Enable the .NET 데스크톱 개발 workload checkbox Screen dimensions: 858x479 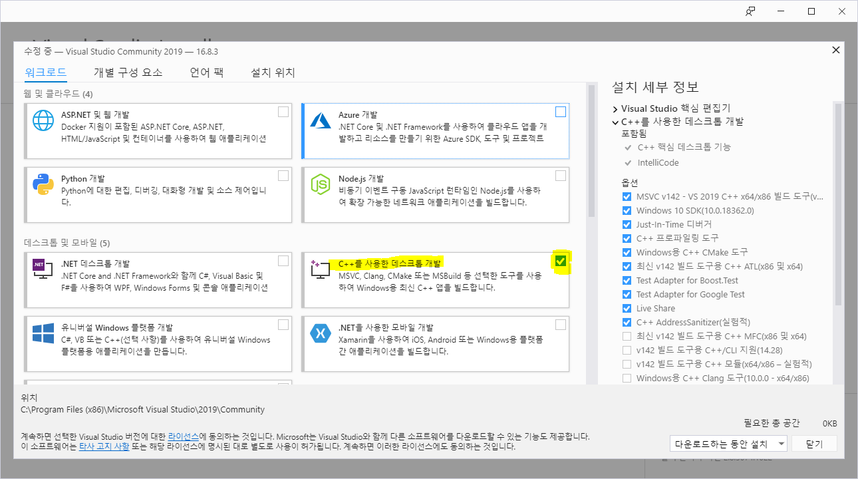coord(283,260)
